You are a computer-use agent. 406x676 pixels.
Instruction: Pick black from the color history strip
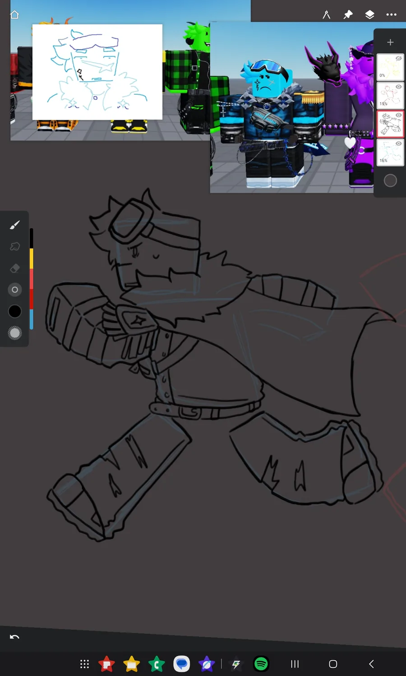[x=32, y=238]
